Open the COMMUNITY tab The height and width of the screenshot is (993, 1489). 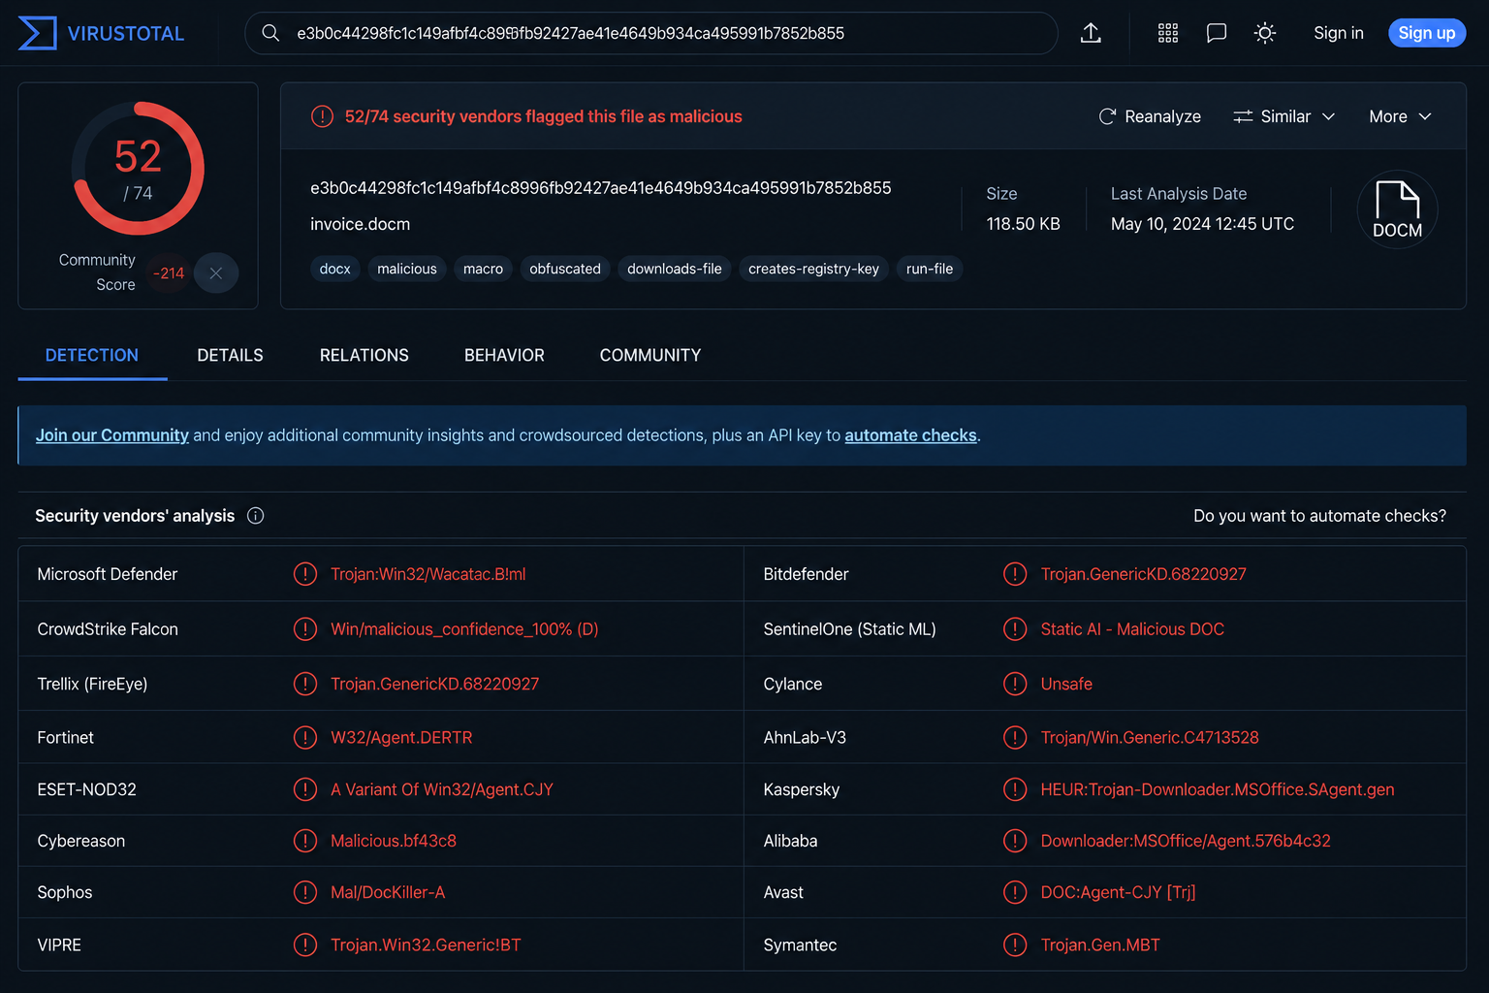pyautogui.click(x=650, y=355)
